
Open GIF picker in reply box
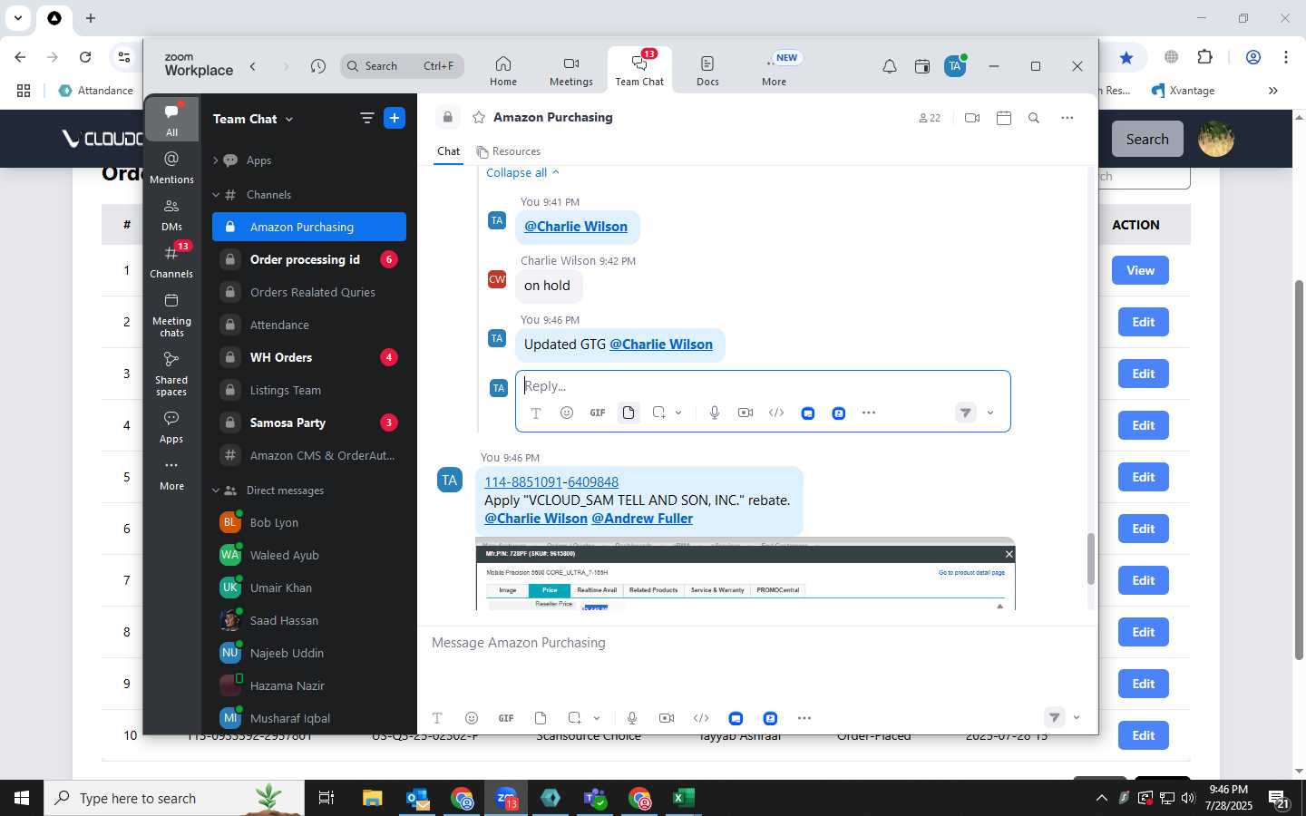(598, 413)
